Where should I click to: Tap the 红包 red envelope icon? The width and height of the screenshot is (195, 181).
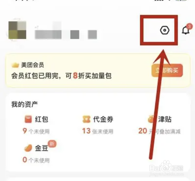28,119
